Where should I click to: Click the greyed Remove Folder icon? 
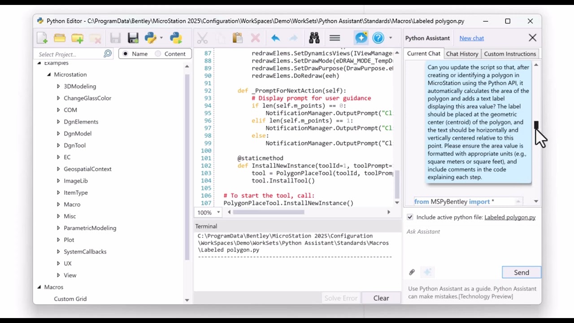[95, 38]
